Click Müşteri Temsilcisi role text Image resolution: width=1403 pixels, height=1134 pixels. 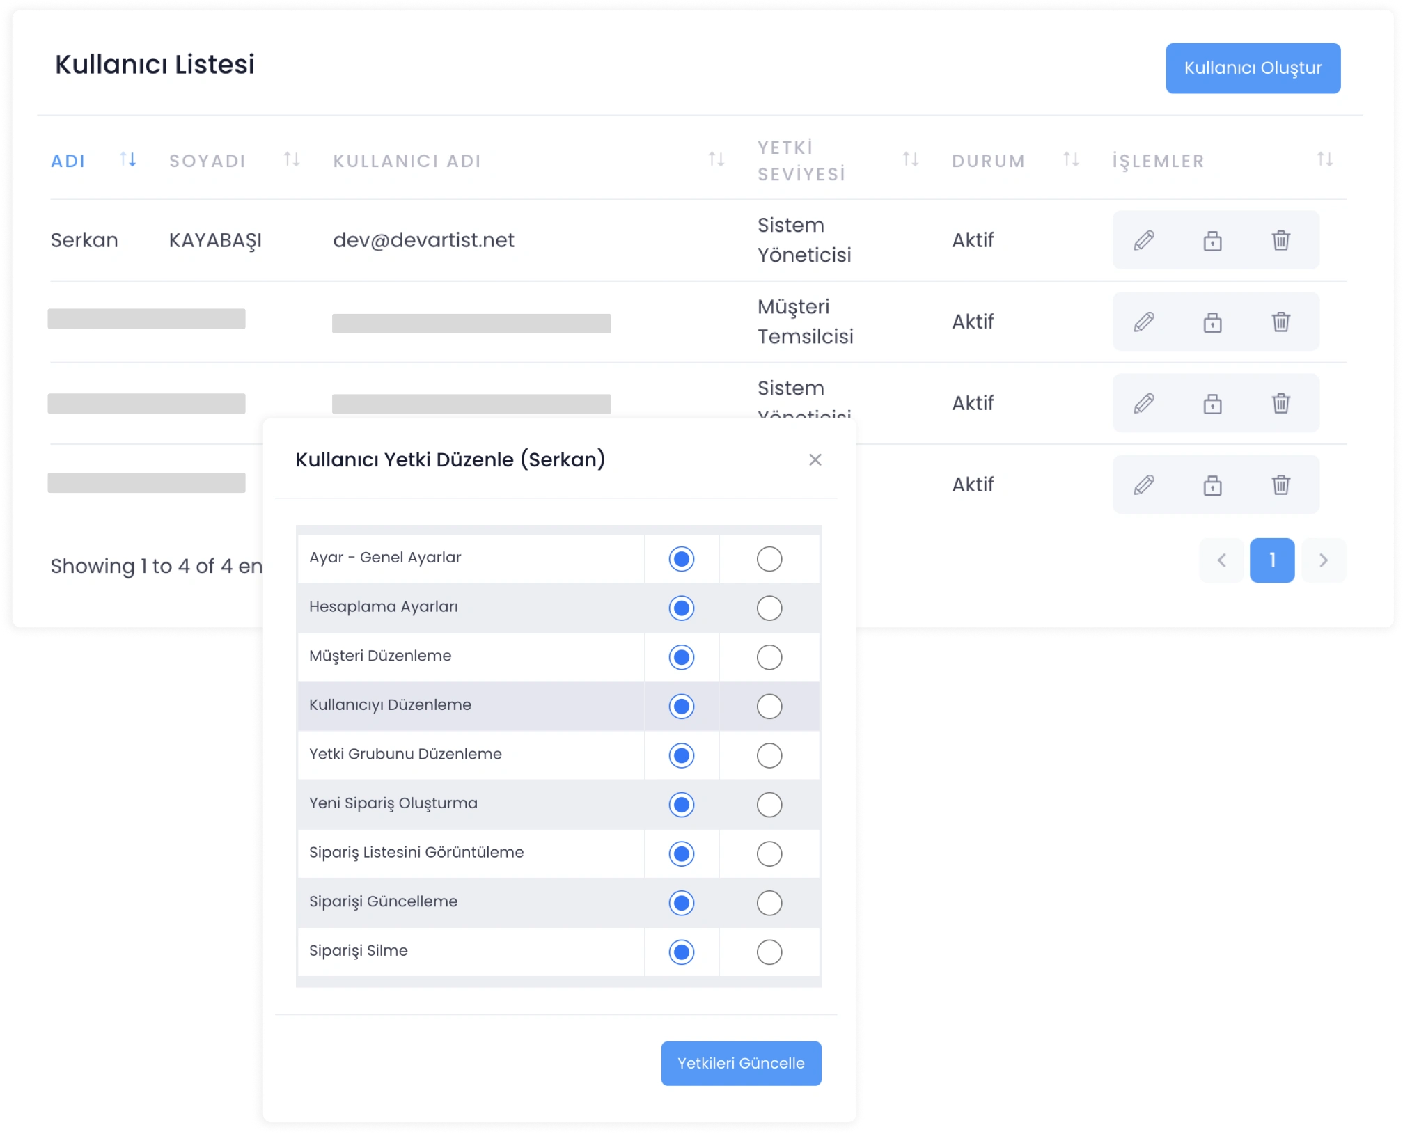806,322
